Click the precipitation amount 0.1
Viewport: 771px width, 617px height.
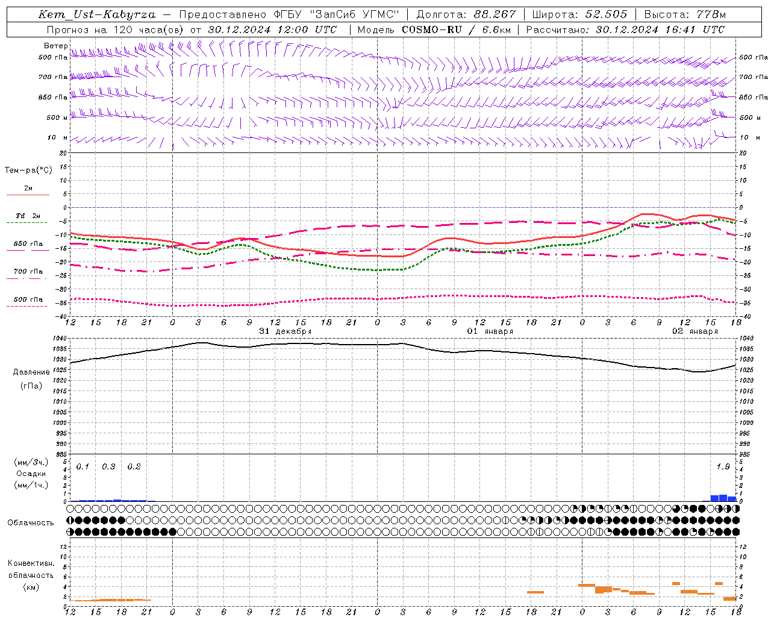83,466
